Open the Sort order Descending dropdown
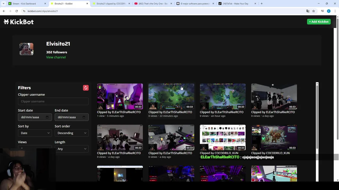The image size is (339, 190). pos(72,133)
